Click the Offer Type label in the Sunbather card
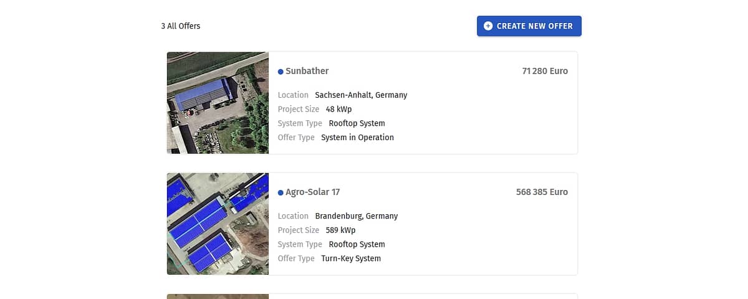Image resolution: width=748 pixels, height=299 pixels. pos(296,137)
